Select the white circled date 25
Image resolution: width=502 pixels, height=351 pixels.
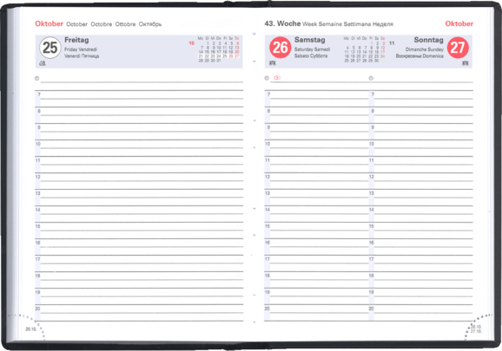click(50, 48)
